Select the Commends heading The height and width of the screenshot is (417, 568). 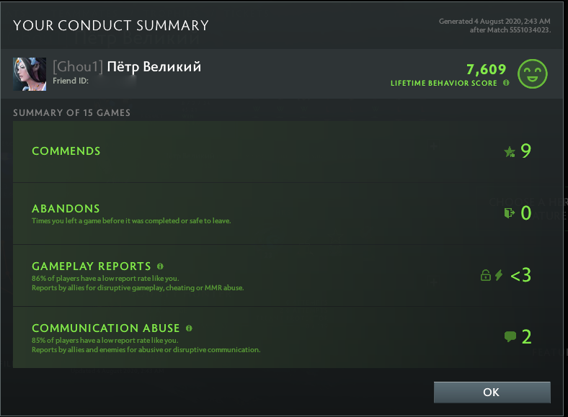[66, 151]
